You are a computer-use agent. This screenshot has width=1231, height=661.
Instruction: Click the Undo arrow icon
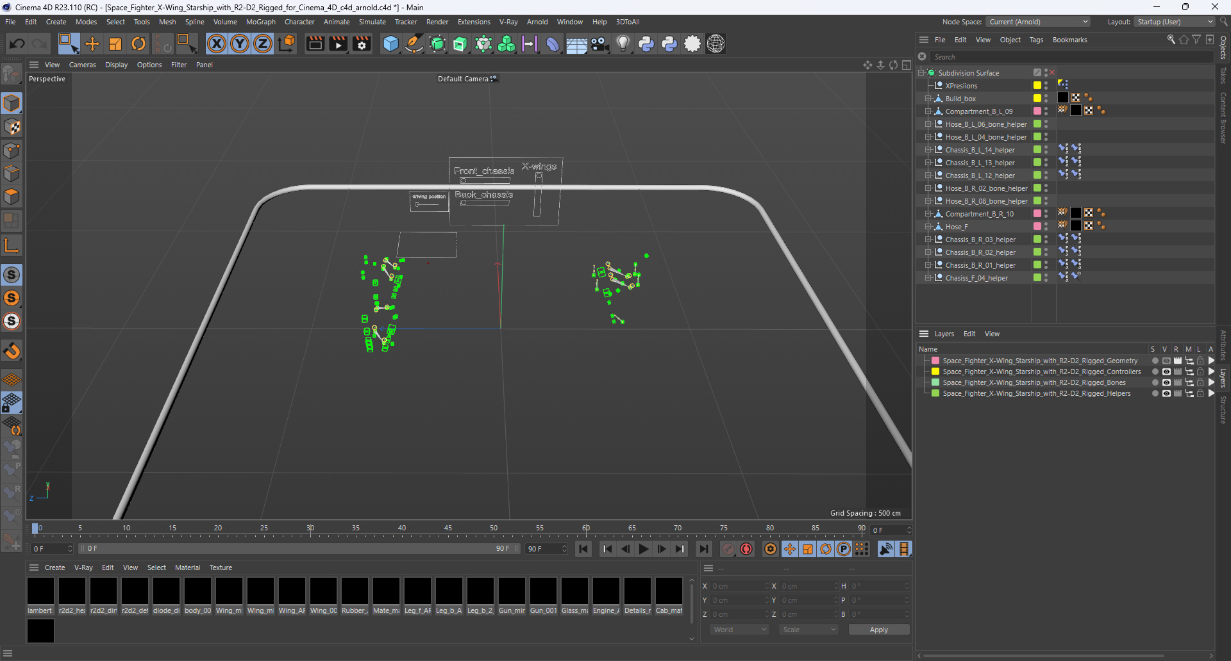click(17, 44)
